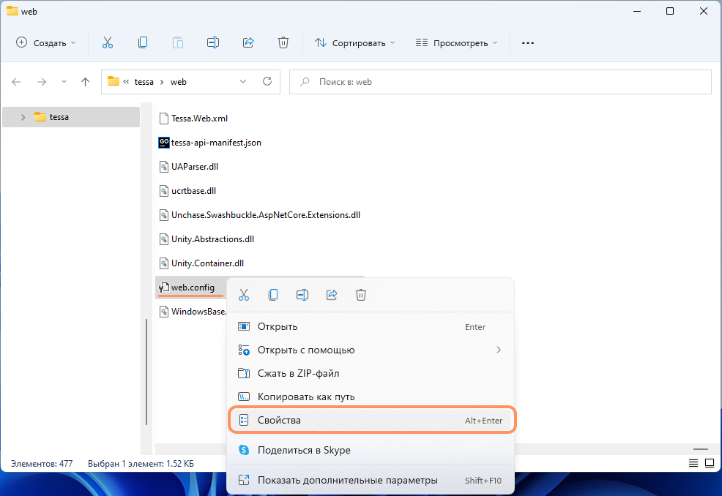Go up one folder level with the up arrow
722x496 pixels.
click(x=86, y=82)
